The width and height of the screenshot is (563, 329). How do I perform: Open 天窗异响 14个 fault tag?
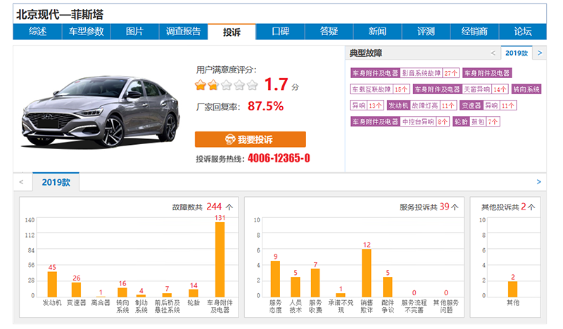pyautogui.click(x=461, y=89)
